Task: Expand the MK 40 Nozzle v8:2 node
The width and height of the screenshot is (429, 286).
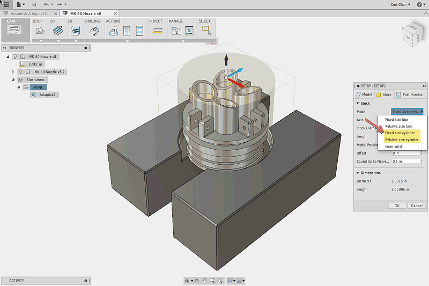Action: tap(13, 72)
